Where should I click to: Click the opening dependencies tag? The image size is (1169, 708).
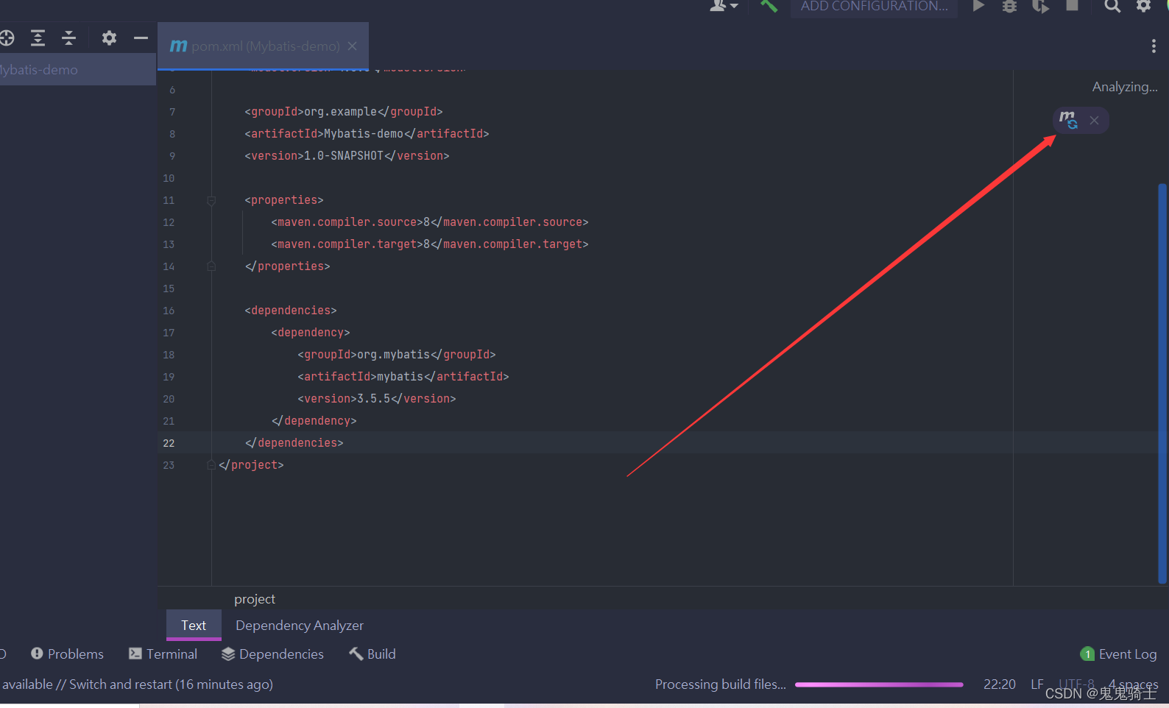[x=291, y=311]
